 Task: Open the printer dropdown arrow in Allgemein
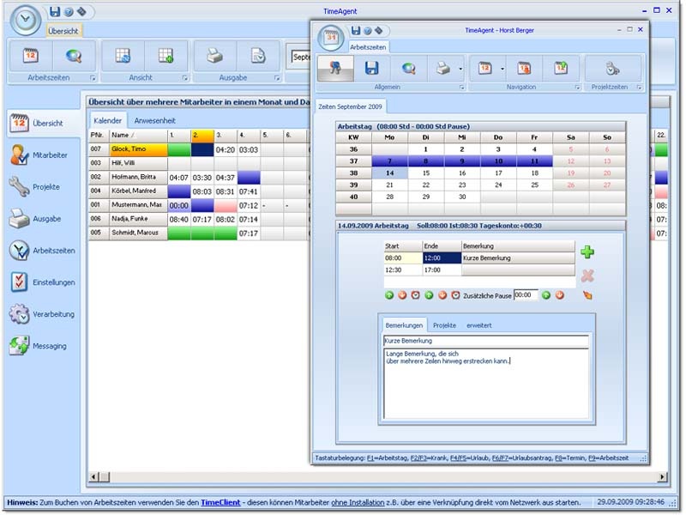tap(460, 69)
